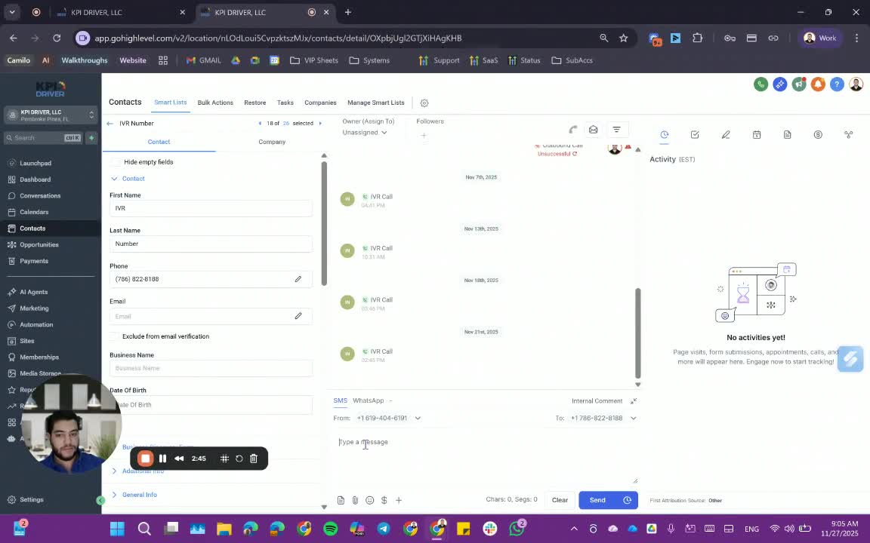Image resolution: width=870 pixels, height=543 pixels.
Task: Click the Send button
Action: (x=598, y=500)
